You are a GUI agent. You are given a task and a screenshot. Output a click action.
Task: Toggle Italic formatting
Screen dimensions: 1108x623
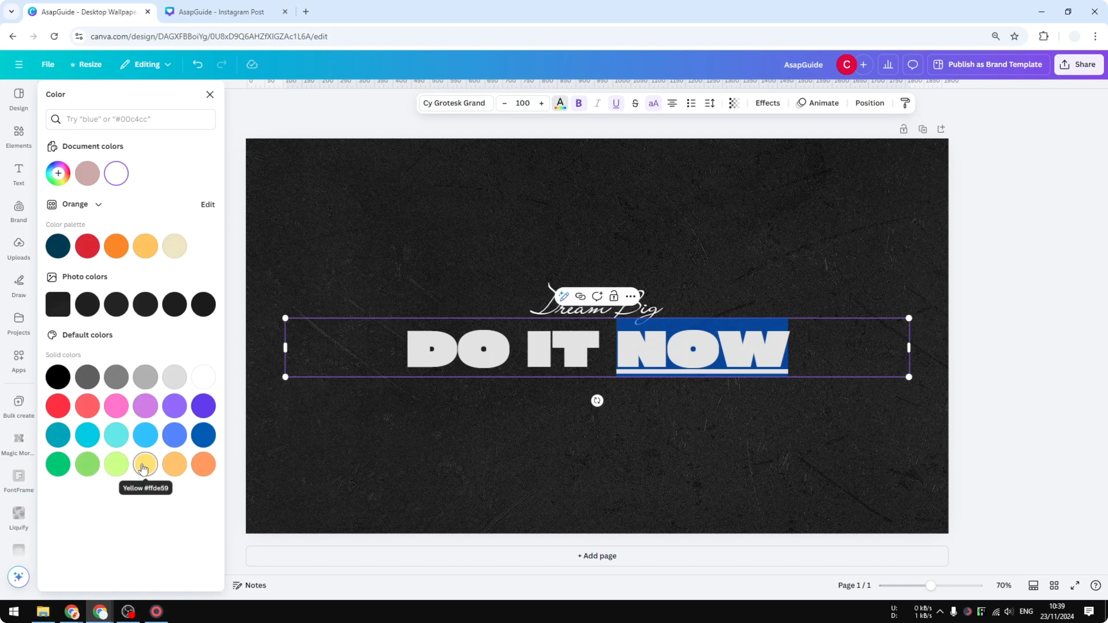pos(597,103)
